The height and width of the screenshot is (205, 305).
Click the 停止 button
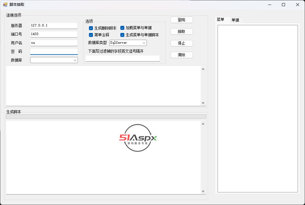click(x=182, y=43)
